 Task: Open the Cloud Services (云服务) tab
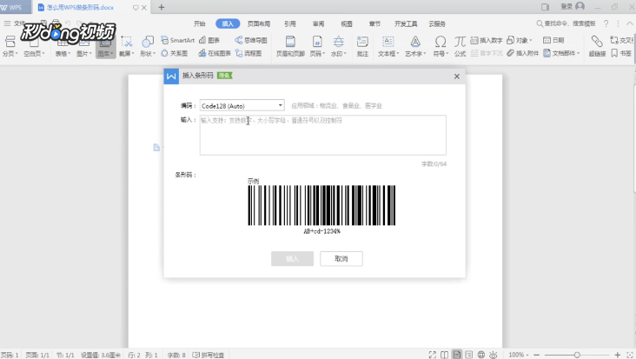coord(437,23)
